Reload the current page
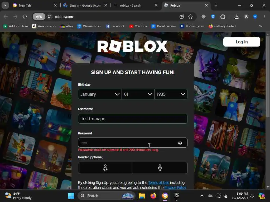This screenshot has height=202, width=270. (25, 17)
